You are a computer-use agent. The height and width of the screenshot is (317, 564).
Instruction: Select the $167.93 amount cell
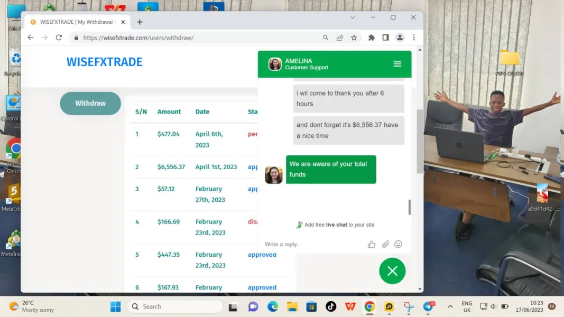168,287
